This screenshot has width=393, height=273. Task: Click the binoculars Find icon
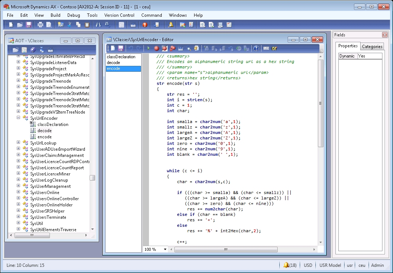(x=98, y=25)
